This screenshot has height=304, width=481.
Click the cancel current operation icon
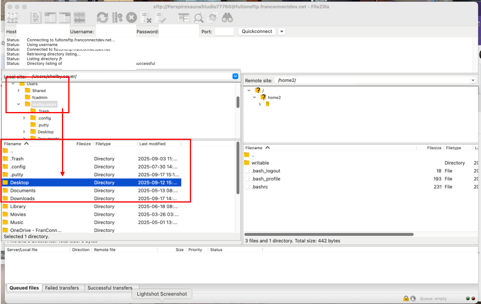pyautogui.click(x=131, y=18)
